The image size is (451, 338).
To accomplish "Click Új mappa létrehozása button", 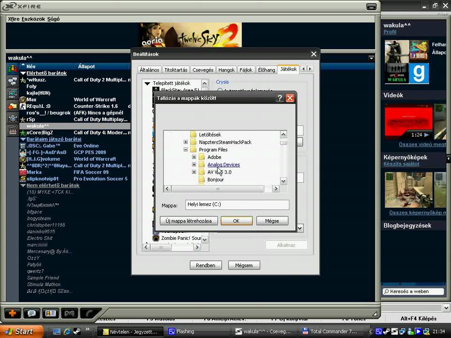I will pyautogui.click(x=189, y=221).
